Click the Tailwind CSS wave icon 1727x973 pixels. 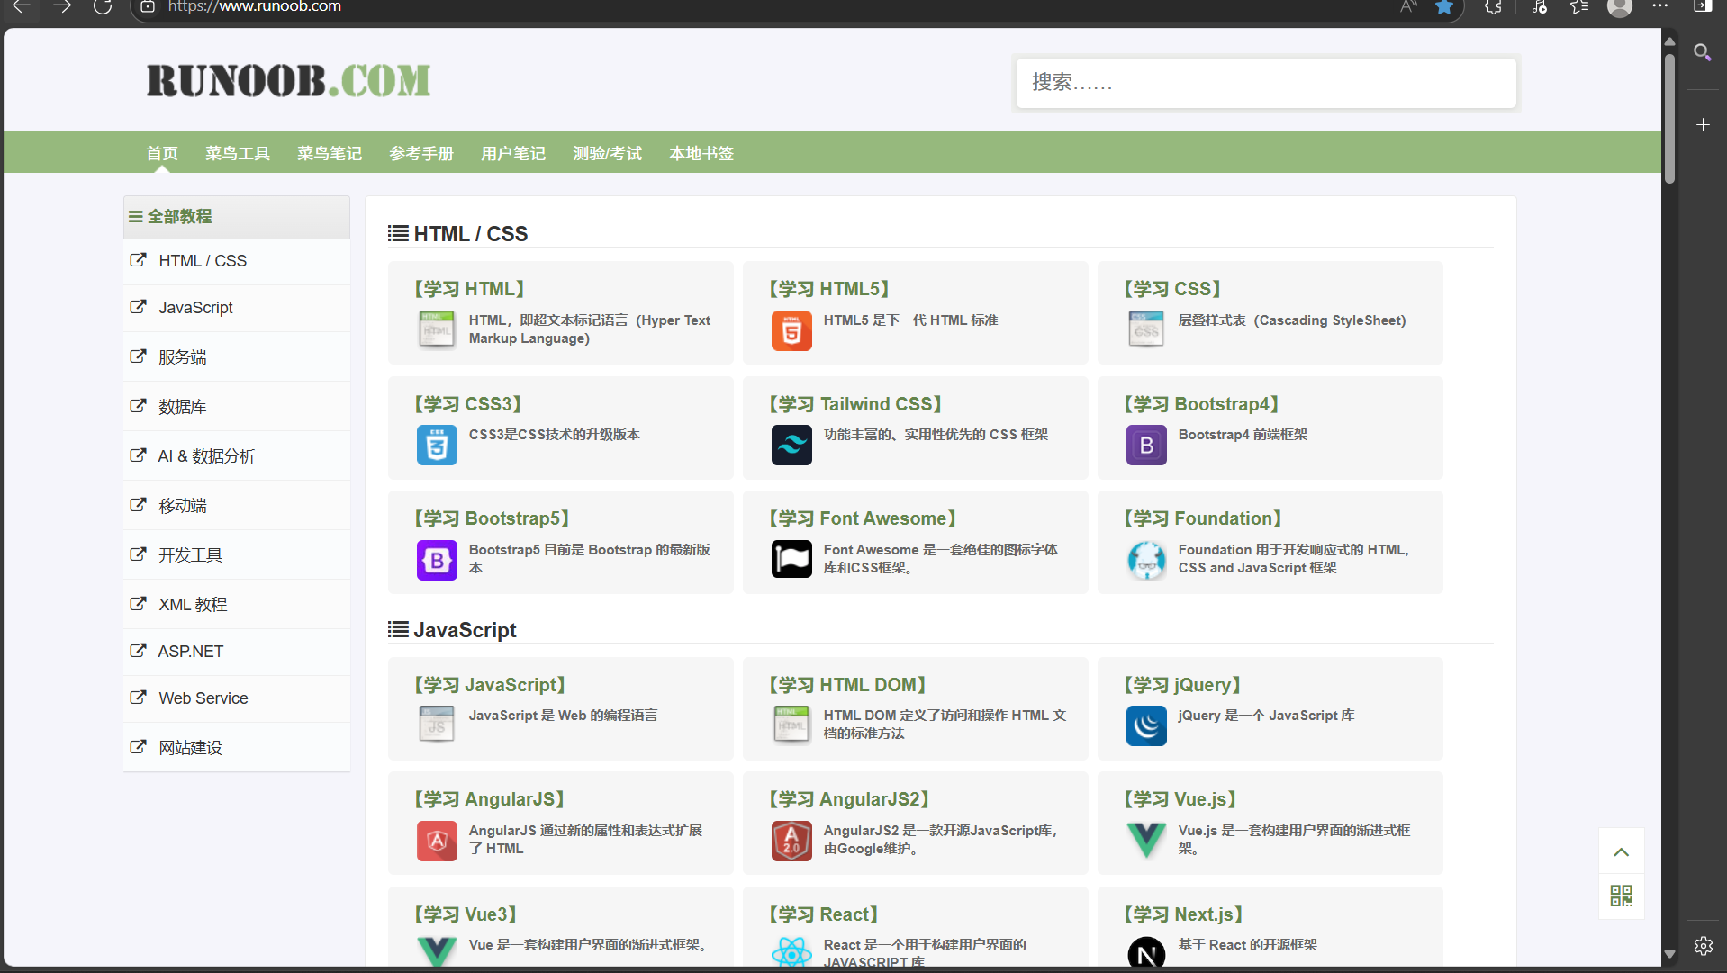791,445
